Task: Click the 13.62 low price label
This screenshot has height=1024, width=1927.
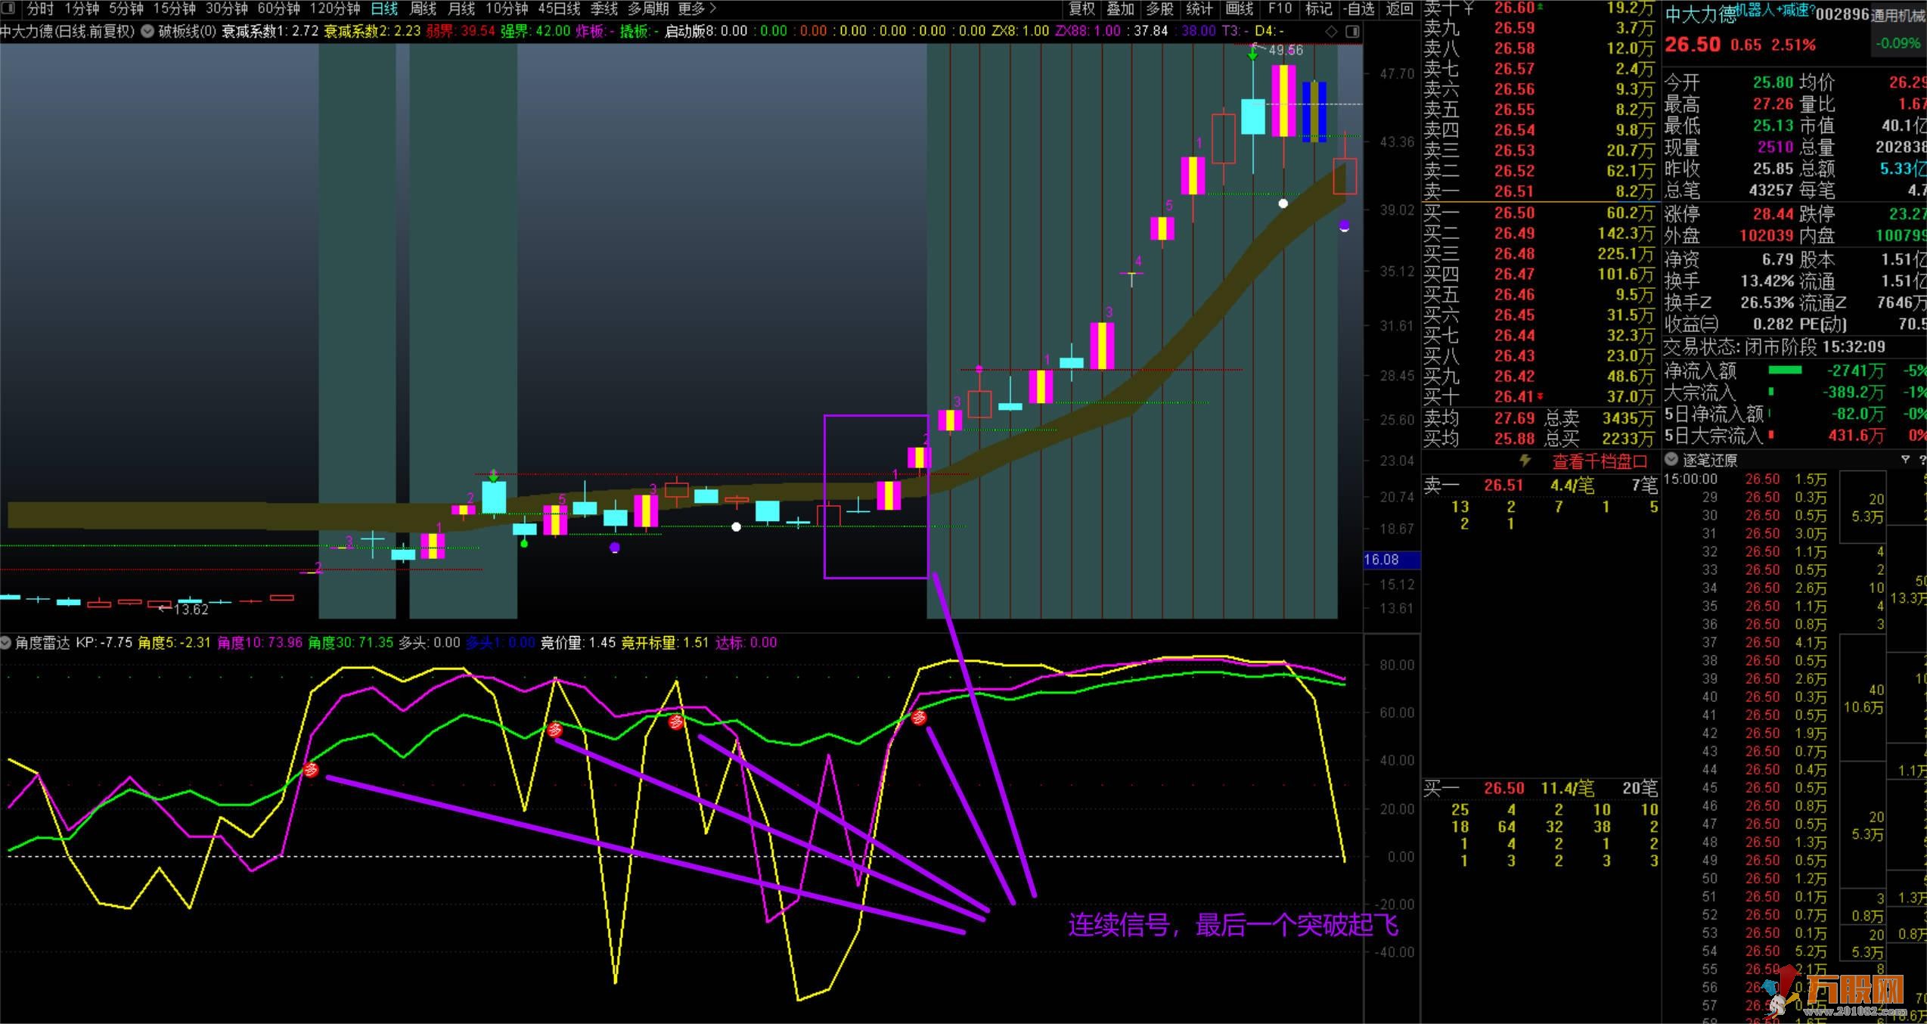Action: tap(191, 609)
